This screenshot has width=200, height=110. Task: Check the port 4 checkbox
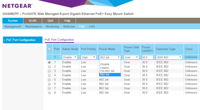click(x=49, y=75)
